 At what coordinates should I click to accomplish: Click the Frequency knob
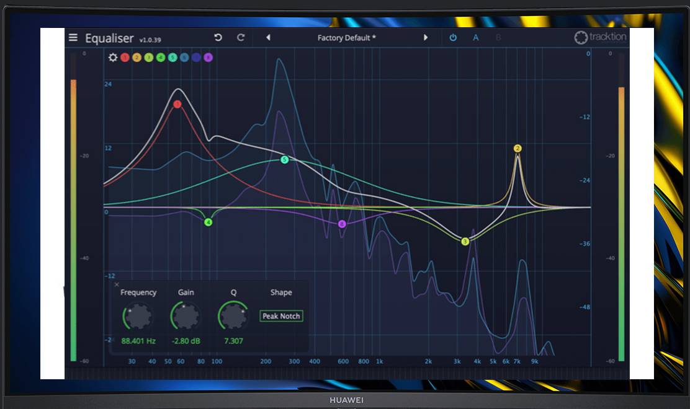click(x=138, y=316)
